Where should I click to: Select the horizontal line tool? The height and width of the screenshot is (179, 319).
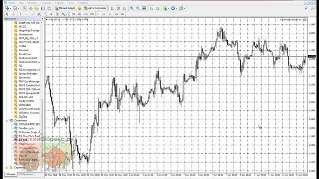click(27, 14)
